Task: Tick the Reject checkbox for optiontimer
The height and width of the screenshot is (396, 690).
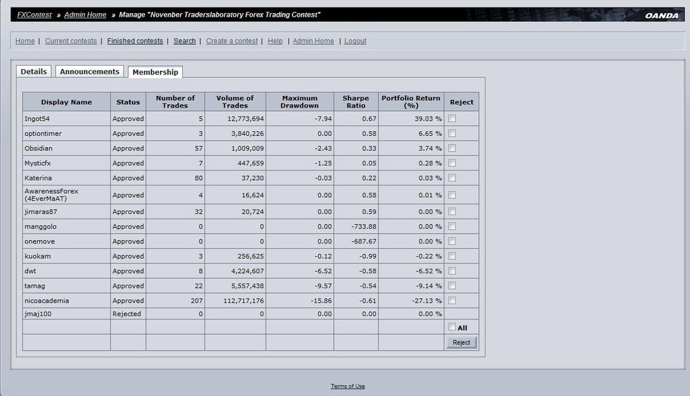Action: (452, 133)
